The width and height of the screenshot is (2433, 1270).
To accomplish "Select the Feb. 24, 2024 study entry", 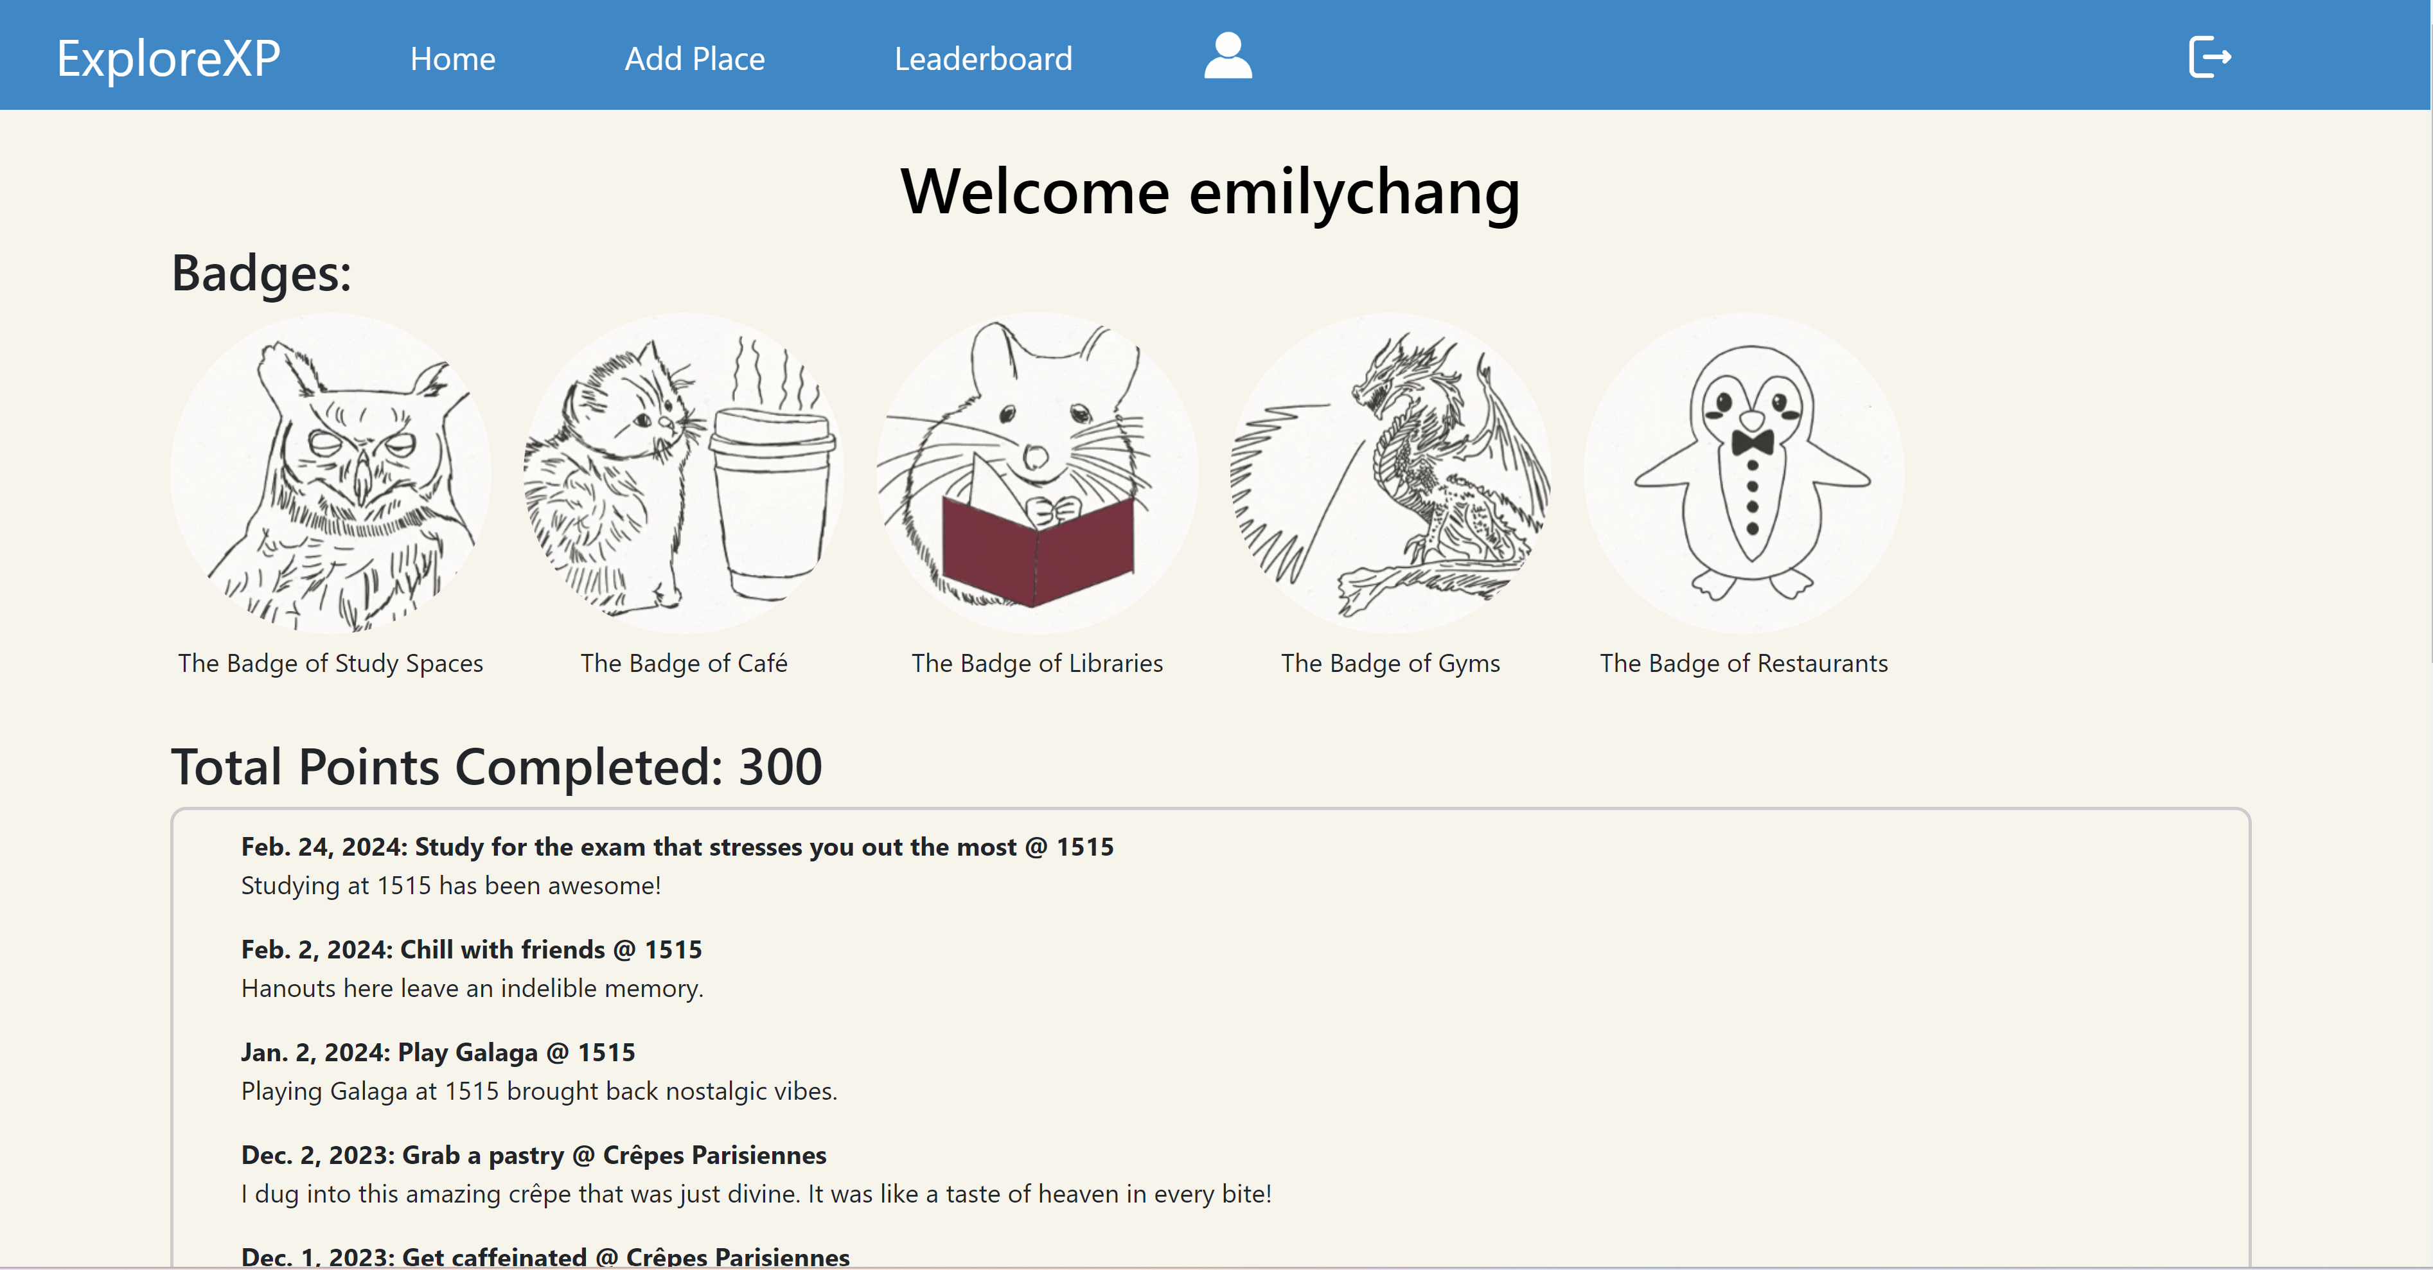I will click(x=677, y=847).
